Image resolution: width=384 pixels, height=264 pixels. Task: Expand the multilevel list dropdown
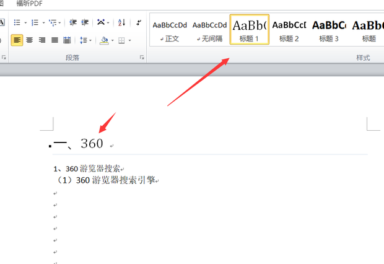coord(60,23)
